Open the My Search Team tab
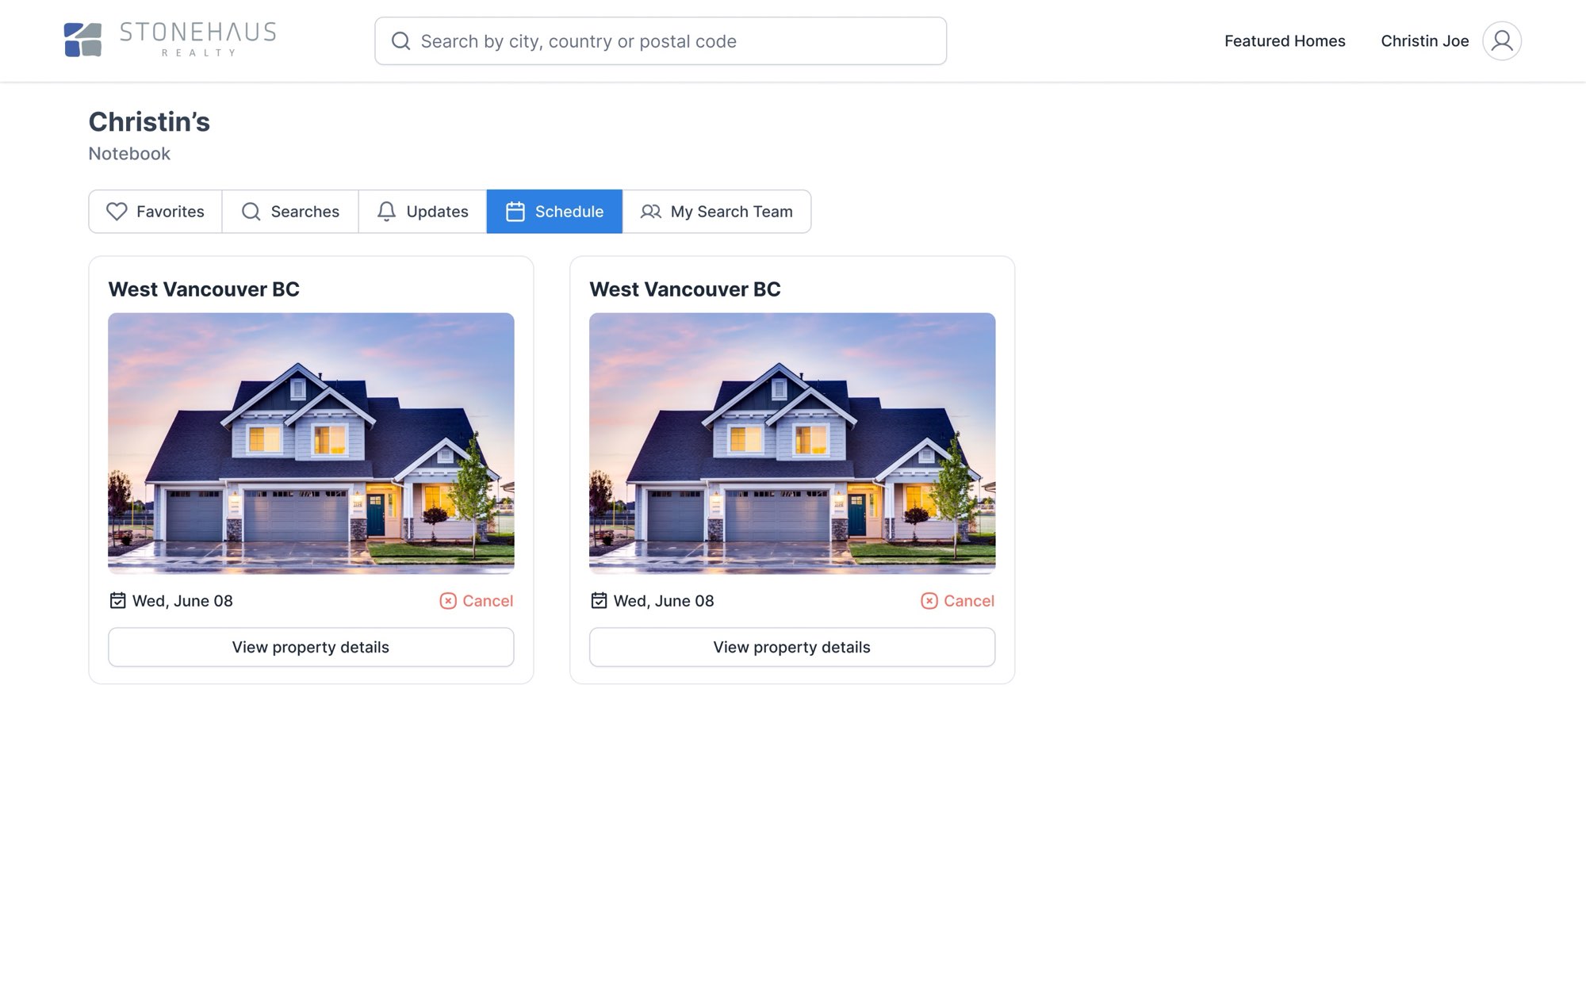1586x991 pixels. [717, 212]
